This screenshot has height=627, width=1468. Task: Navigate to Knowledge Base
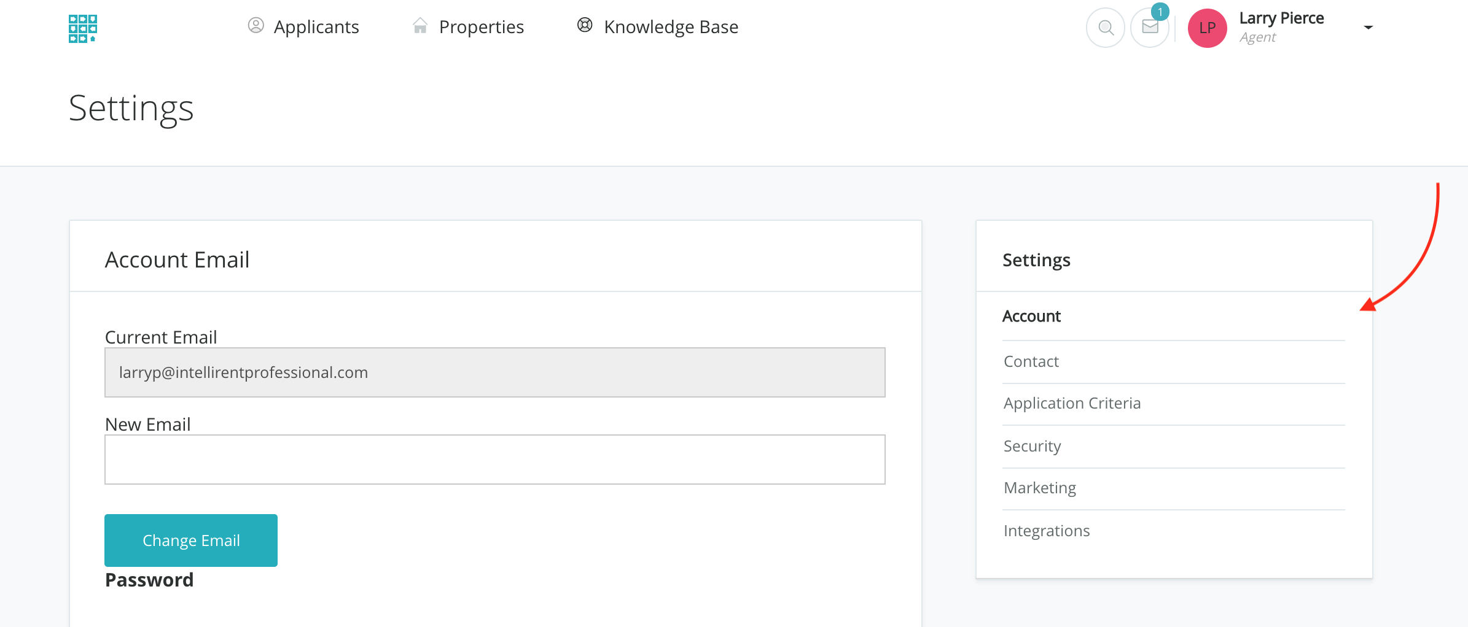coord(671,27)
